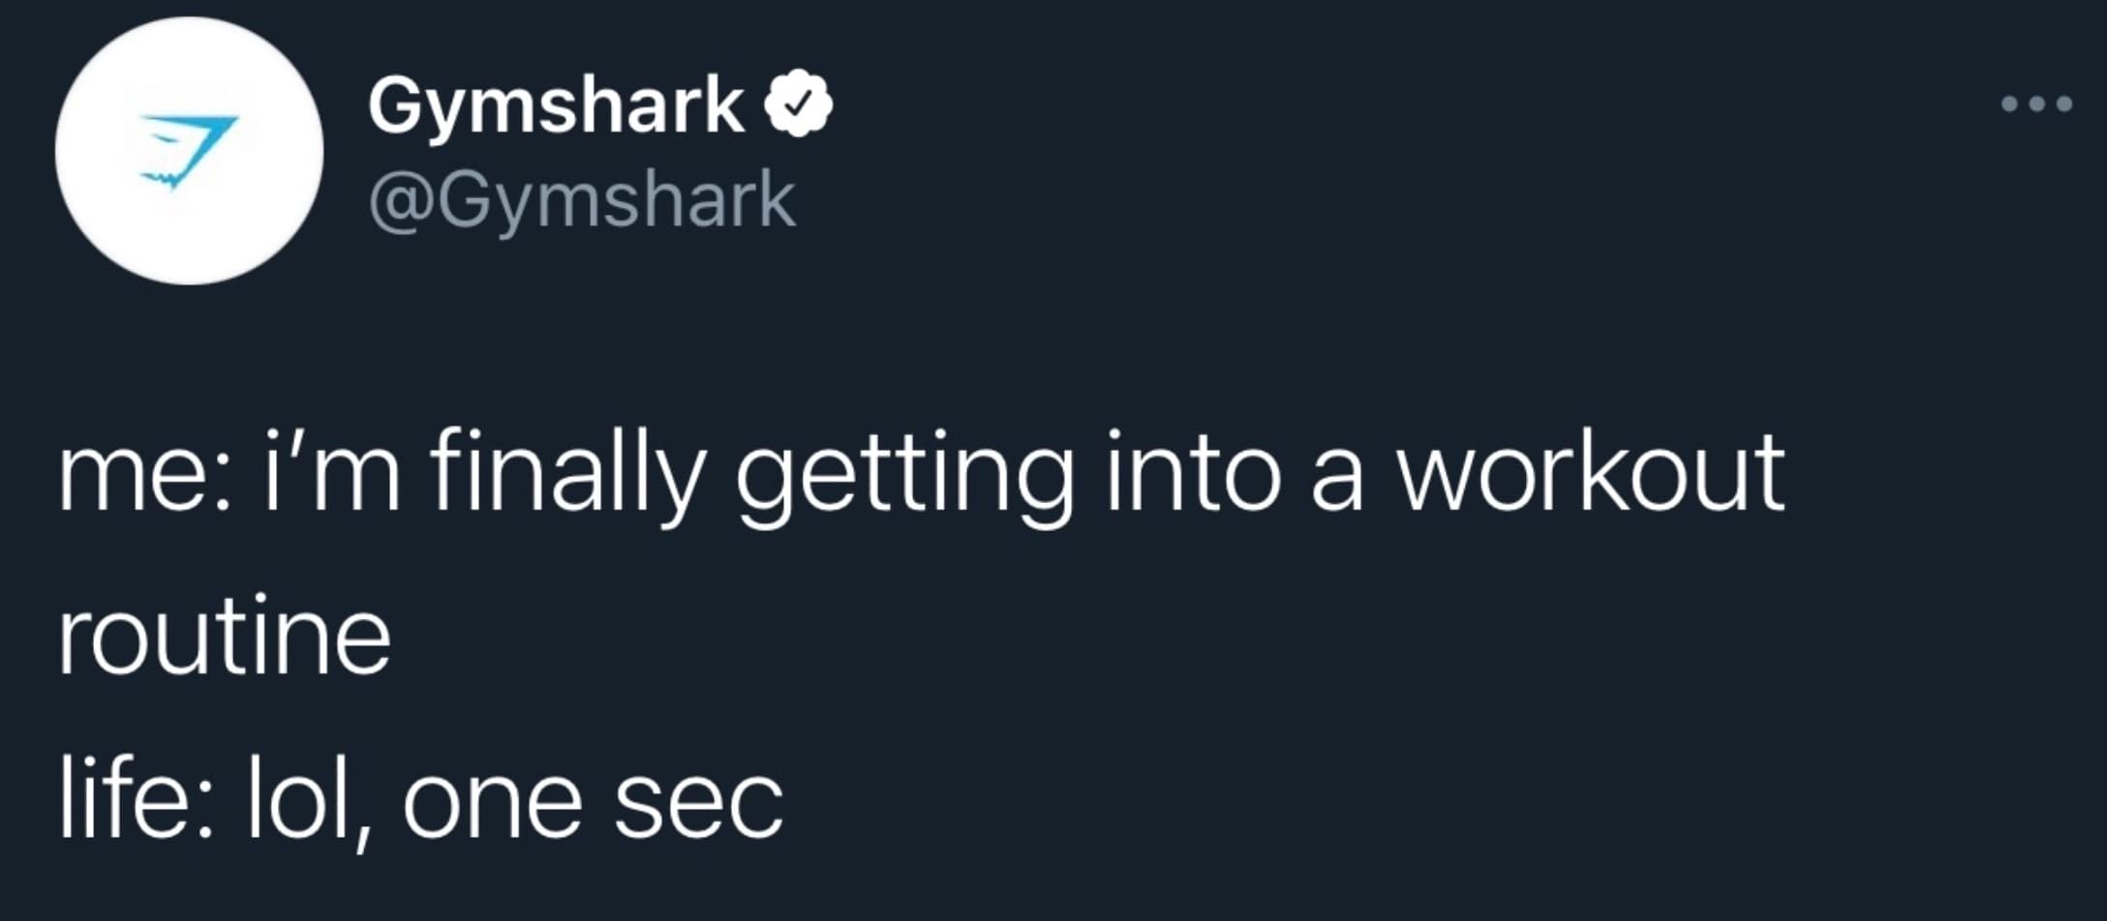
Task: Click the Gymshark profile avatar
Action: coord(190,152)
